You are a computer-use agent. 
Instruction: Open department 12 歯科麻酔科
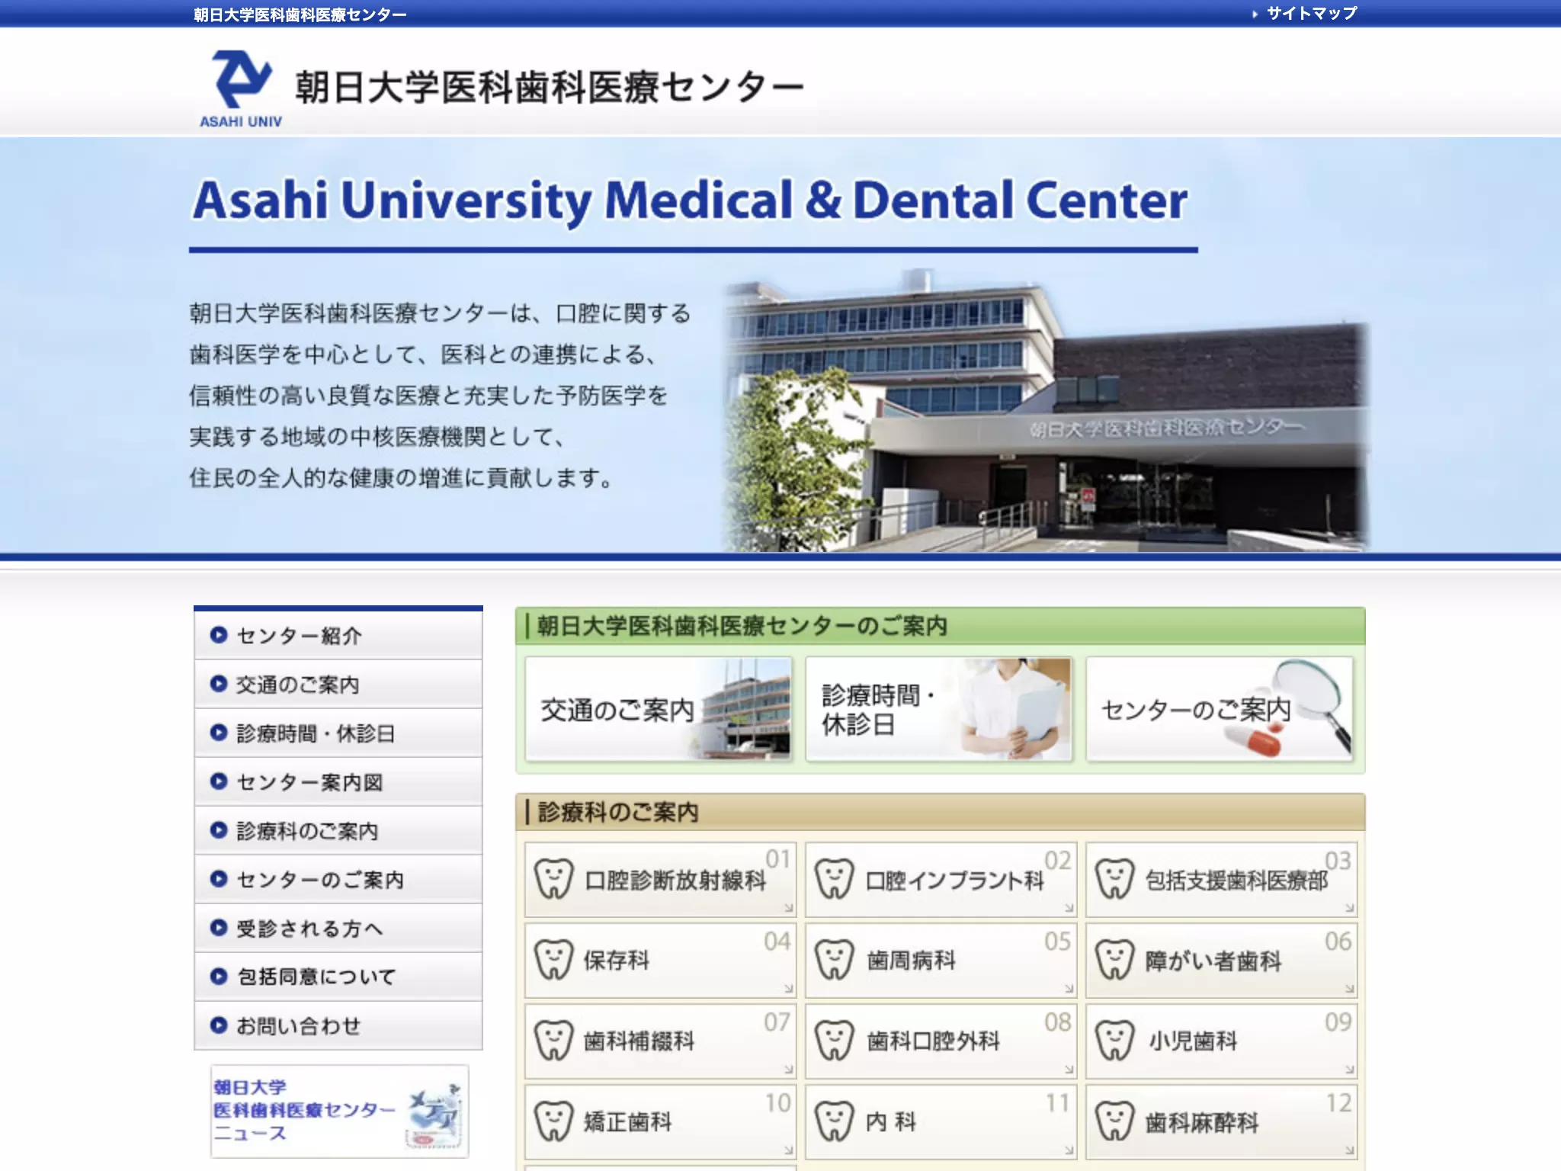tap(1221, 1121)
